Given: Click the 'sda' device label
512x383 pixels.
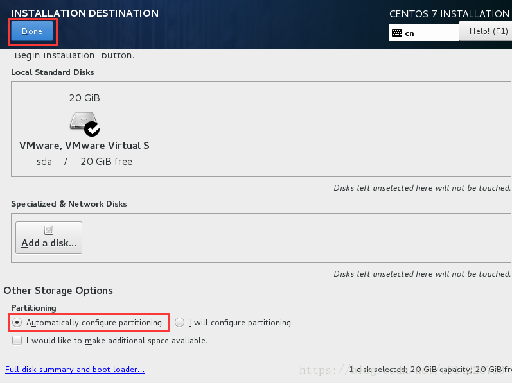Looking at the screenshot, I should click(x=44, y=162).
